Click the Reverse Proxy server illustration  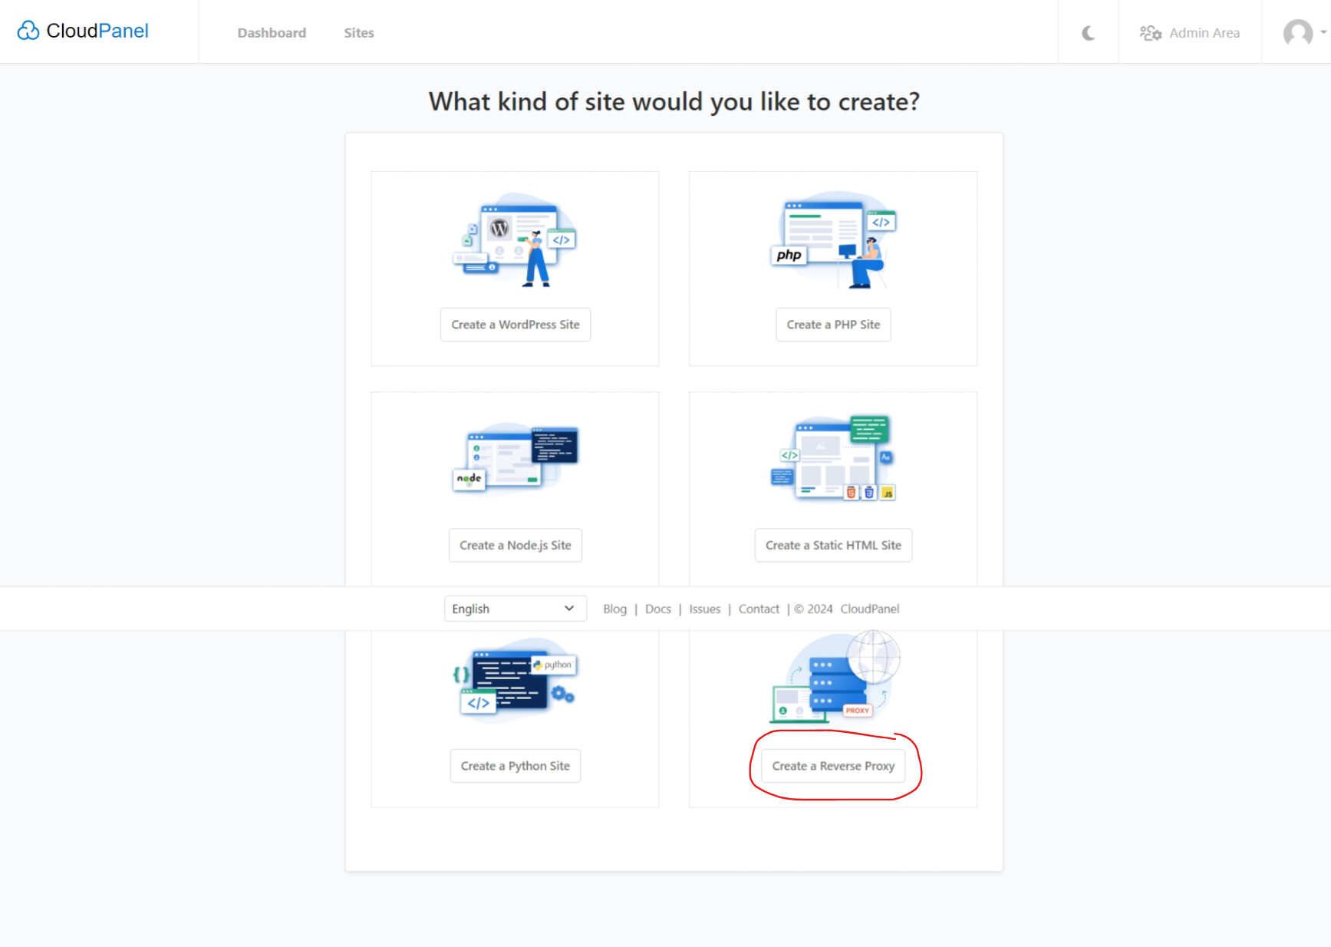tap(835, 677)
